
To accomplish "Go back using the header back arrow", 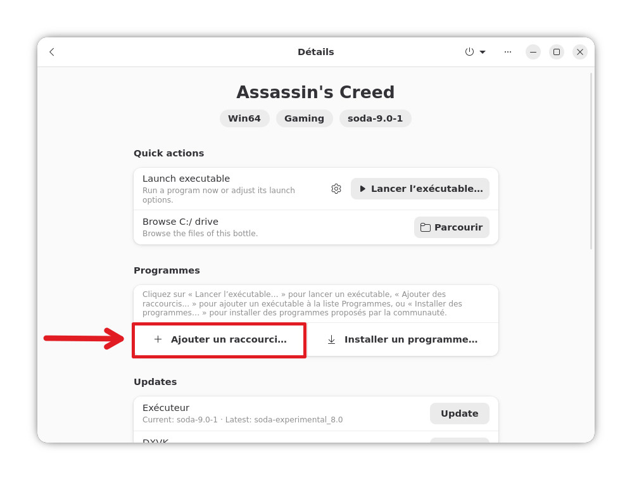I will pos(52,52).
